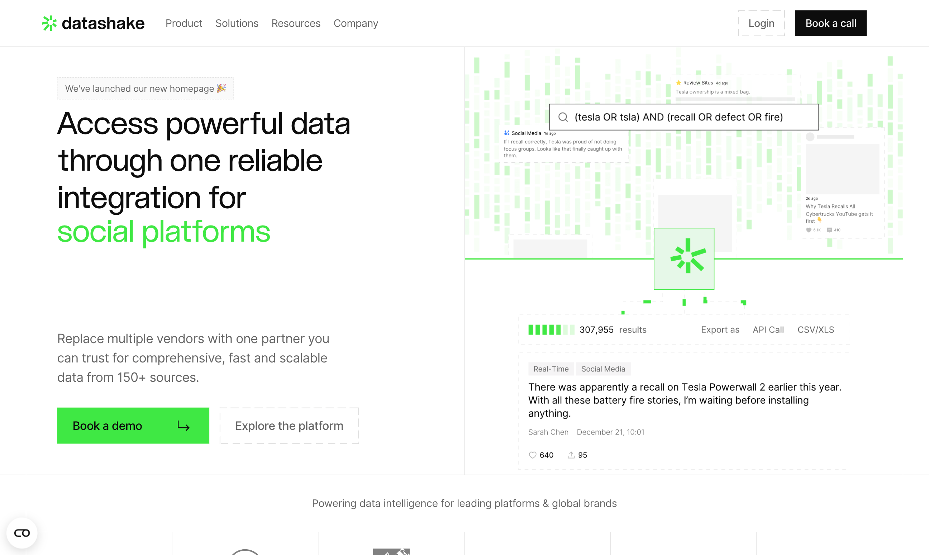Open the Resources dropdown menu
Screen dimensions: 929x555
point(296,23)
